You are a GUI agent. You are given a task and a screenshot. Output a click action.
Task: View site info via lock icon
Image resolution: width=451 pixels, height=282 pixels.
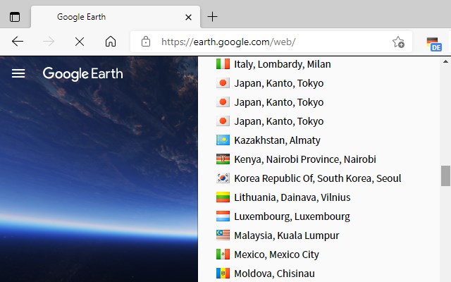tap(146, 42)
